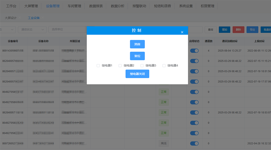Enable the 继电器3 checkbox
The height and width of the screenshot is (150, 271).
click(x=142, y=66)
